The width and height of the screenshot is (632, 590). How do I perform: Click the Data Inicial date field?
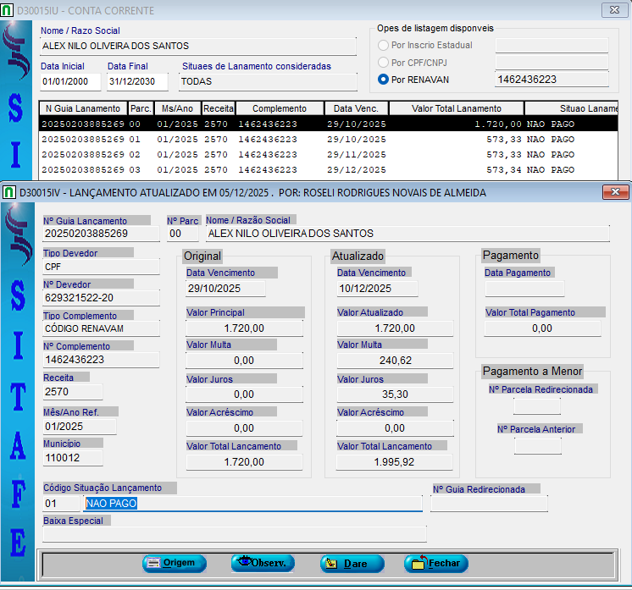pyautogui.click(x=70, y=82)
